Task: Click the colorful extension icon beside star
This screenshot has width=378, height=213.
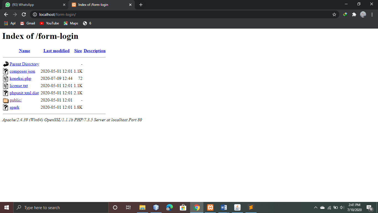Action: click(x=345, y=14)
